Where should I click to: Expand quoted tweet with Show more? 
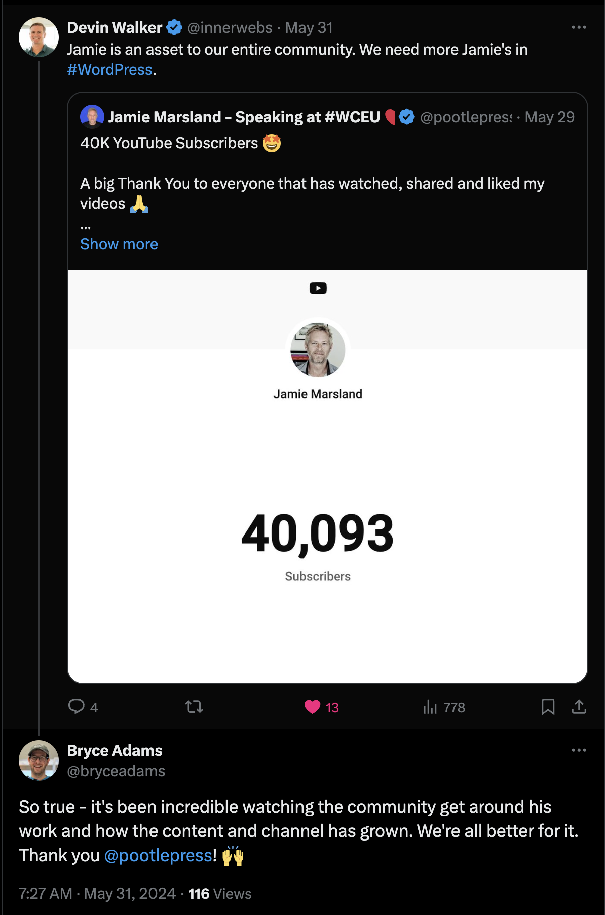[119, 244]
